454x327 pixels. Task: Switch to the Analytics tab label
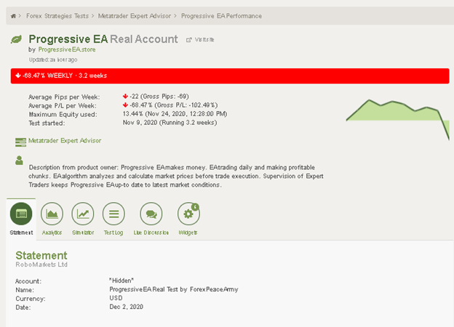[52, 233]
